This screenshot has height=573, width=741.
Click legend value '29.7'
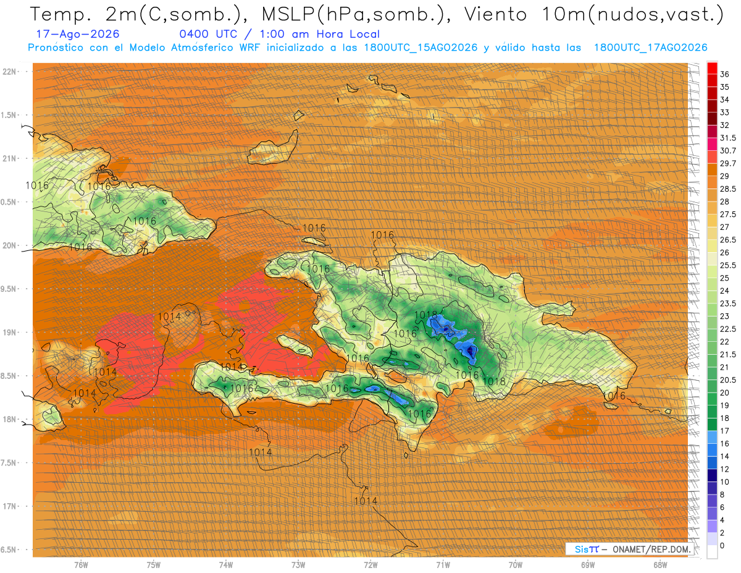[728, 163]
